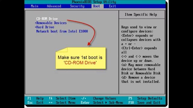Expand the Hard Drive plus sign
193x108 pixels.
[x=36, y=27]
